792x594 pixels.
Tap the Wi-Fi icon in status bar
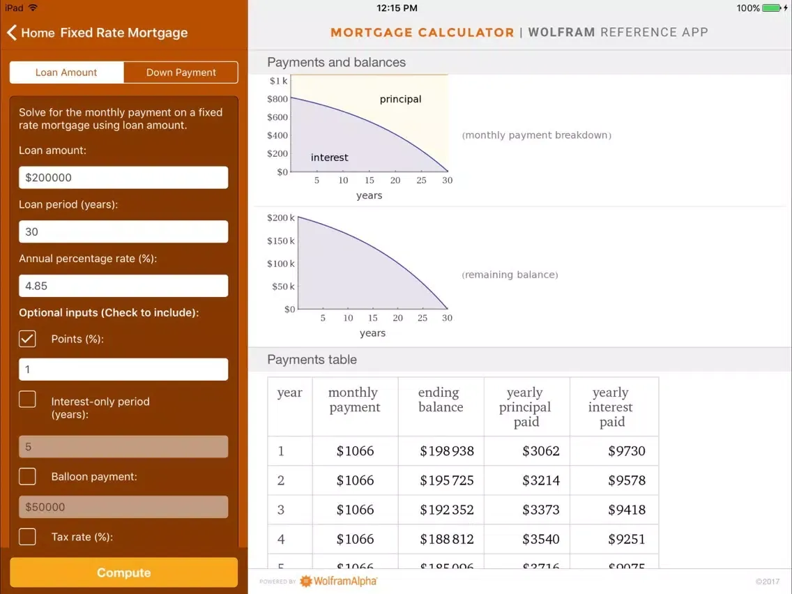click(33, 8)
